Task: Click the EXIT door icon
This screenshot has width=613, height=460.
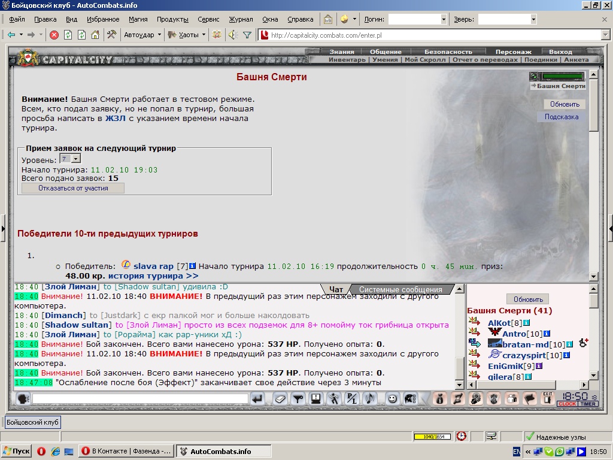Action: click(x=547, y=398)
